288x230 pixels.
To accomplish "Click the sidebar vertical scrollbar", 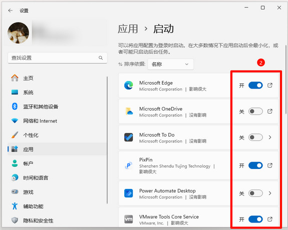I will point(107,140).
